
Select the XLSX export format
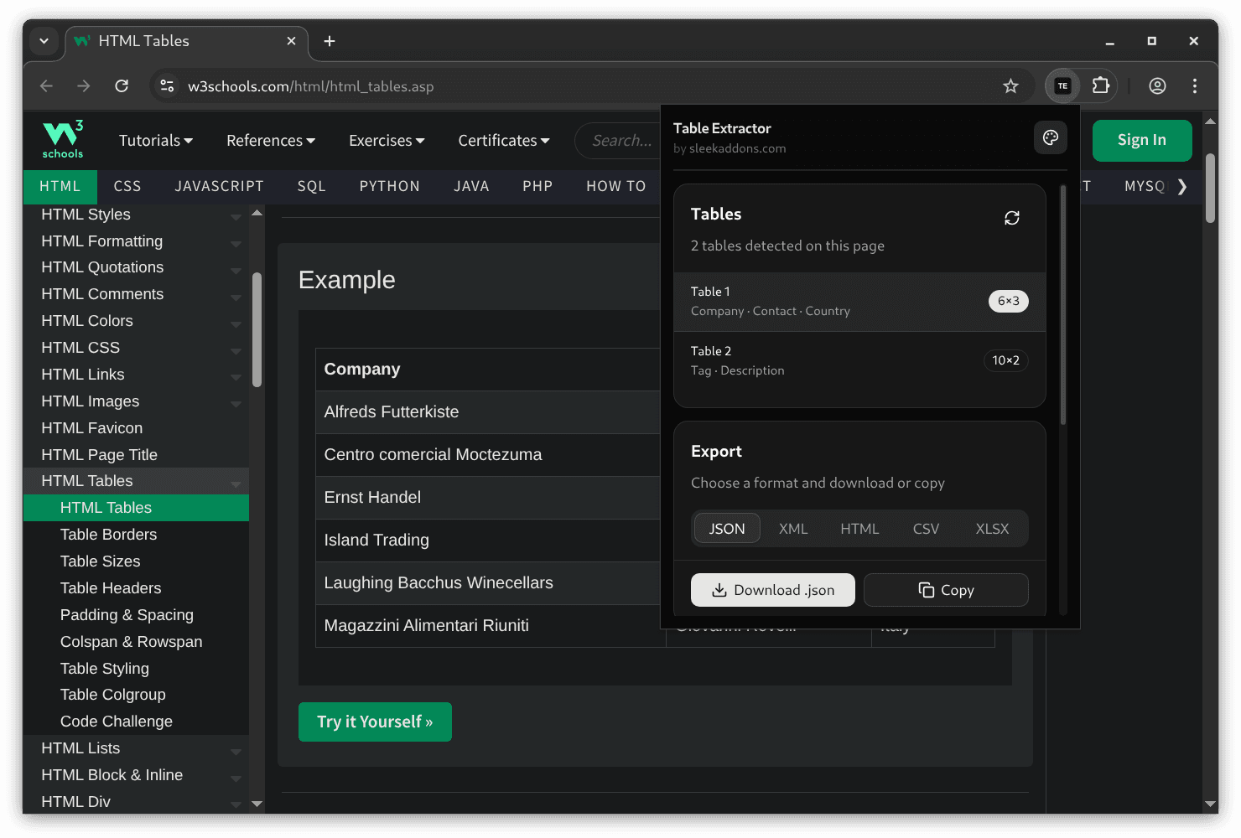point(992,529)
